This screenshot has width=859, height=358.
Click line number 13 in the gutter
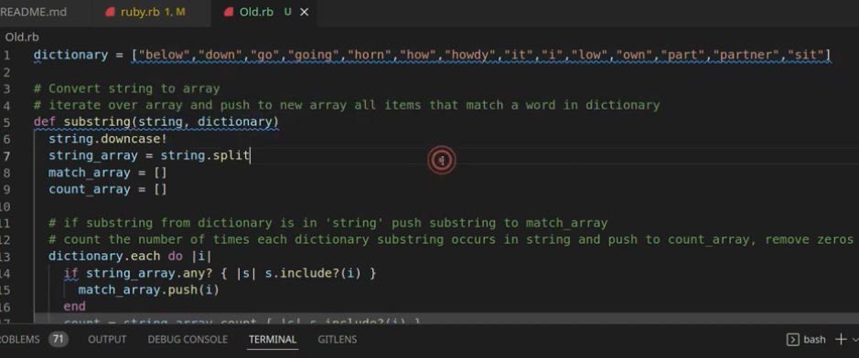coord(5,257)
